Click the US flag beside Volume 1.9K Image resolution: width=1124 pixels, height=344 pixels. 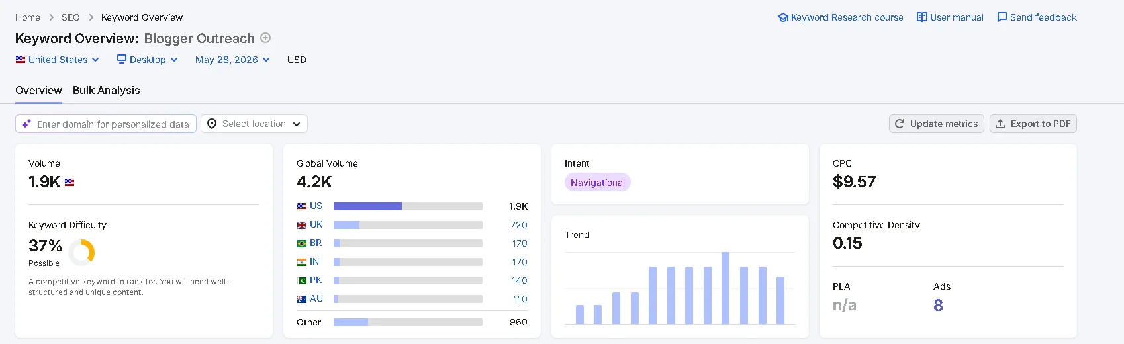[x=70, y=182]
